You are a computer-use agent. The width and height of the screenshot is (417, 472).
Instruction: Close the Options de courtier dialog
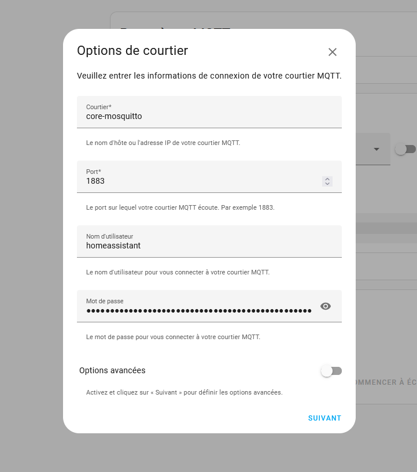333,52
